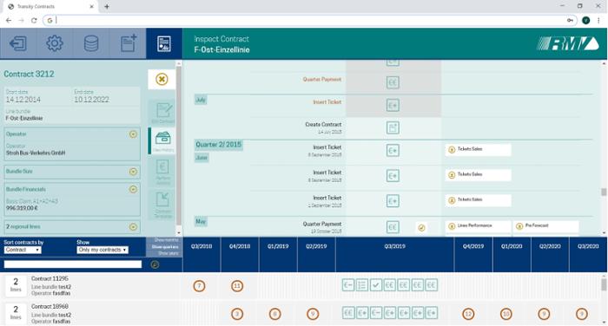
Task: Close the Contract 3212 panel with X
Action: tap(162, 80)
